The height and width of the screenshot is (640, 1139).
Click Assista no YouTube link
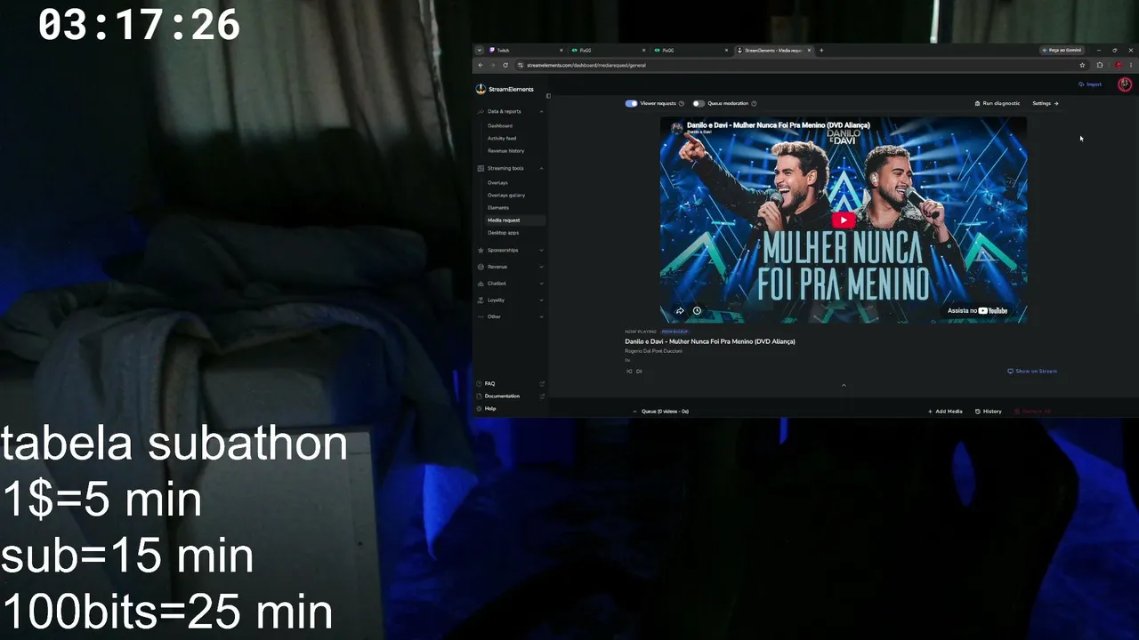pos(977,311)
